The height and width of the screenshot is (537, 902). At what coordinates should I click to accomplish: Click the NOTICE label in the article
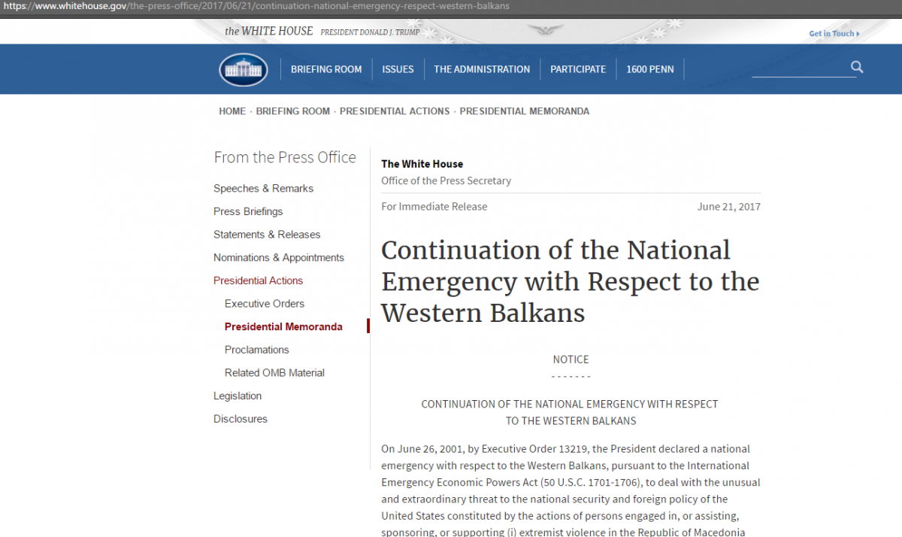[x=571, y=360]
